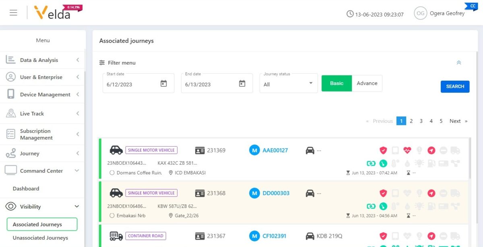The height and width of the screenshot is (247, 483).
Task: Open the Journey status dropdown
Action: [288, 83]
